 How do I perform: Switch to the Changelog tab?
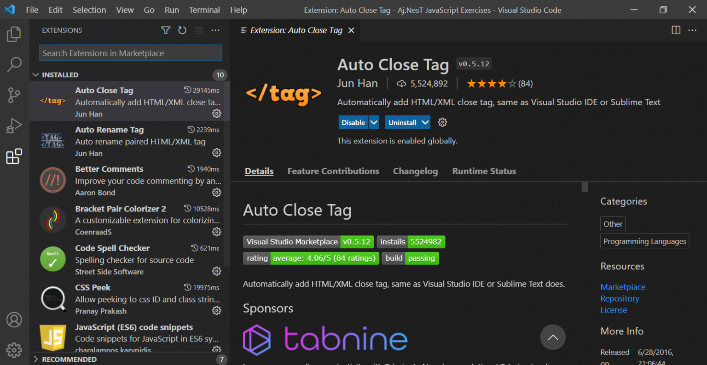(x=415, y=171)
